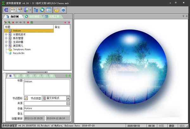This screenshot has width=190, height=129.
Task: Select the Welcom tree node
Action: [17, 31]
